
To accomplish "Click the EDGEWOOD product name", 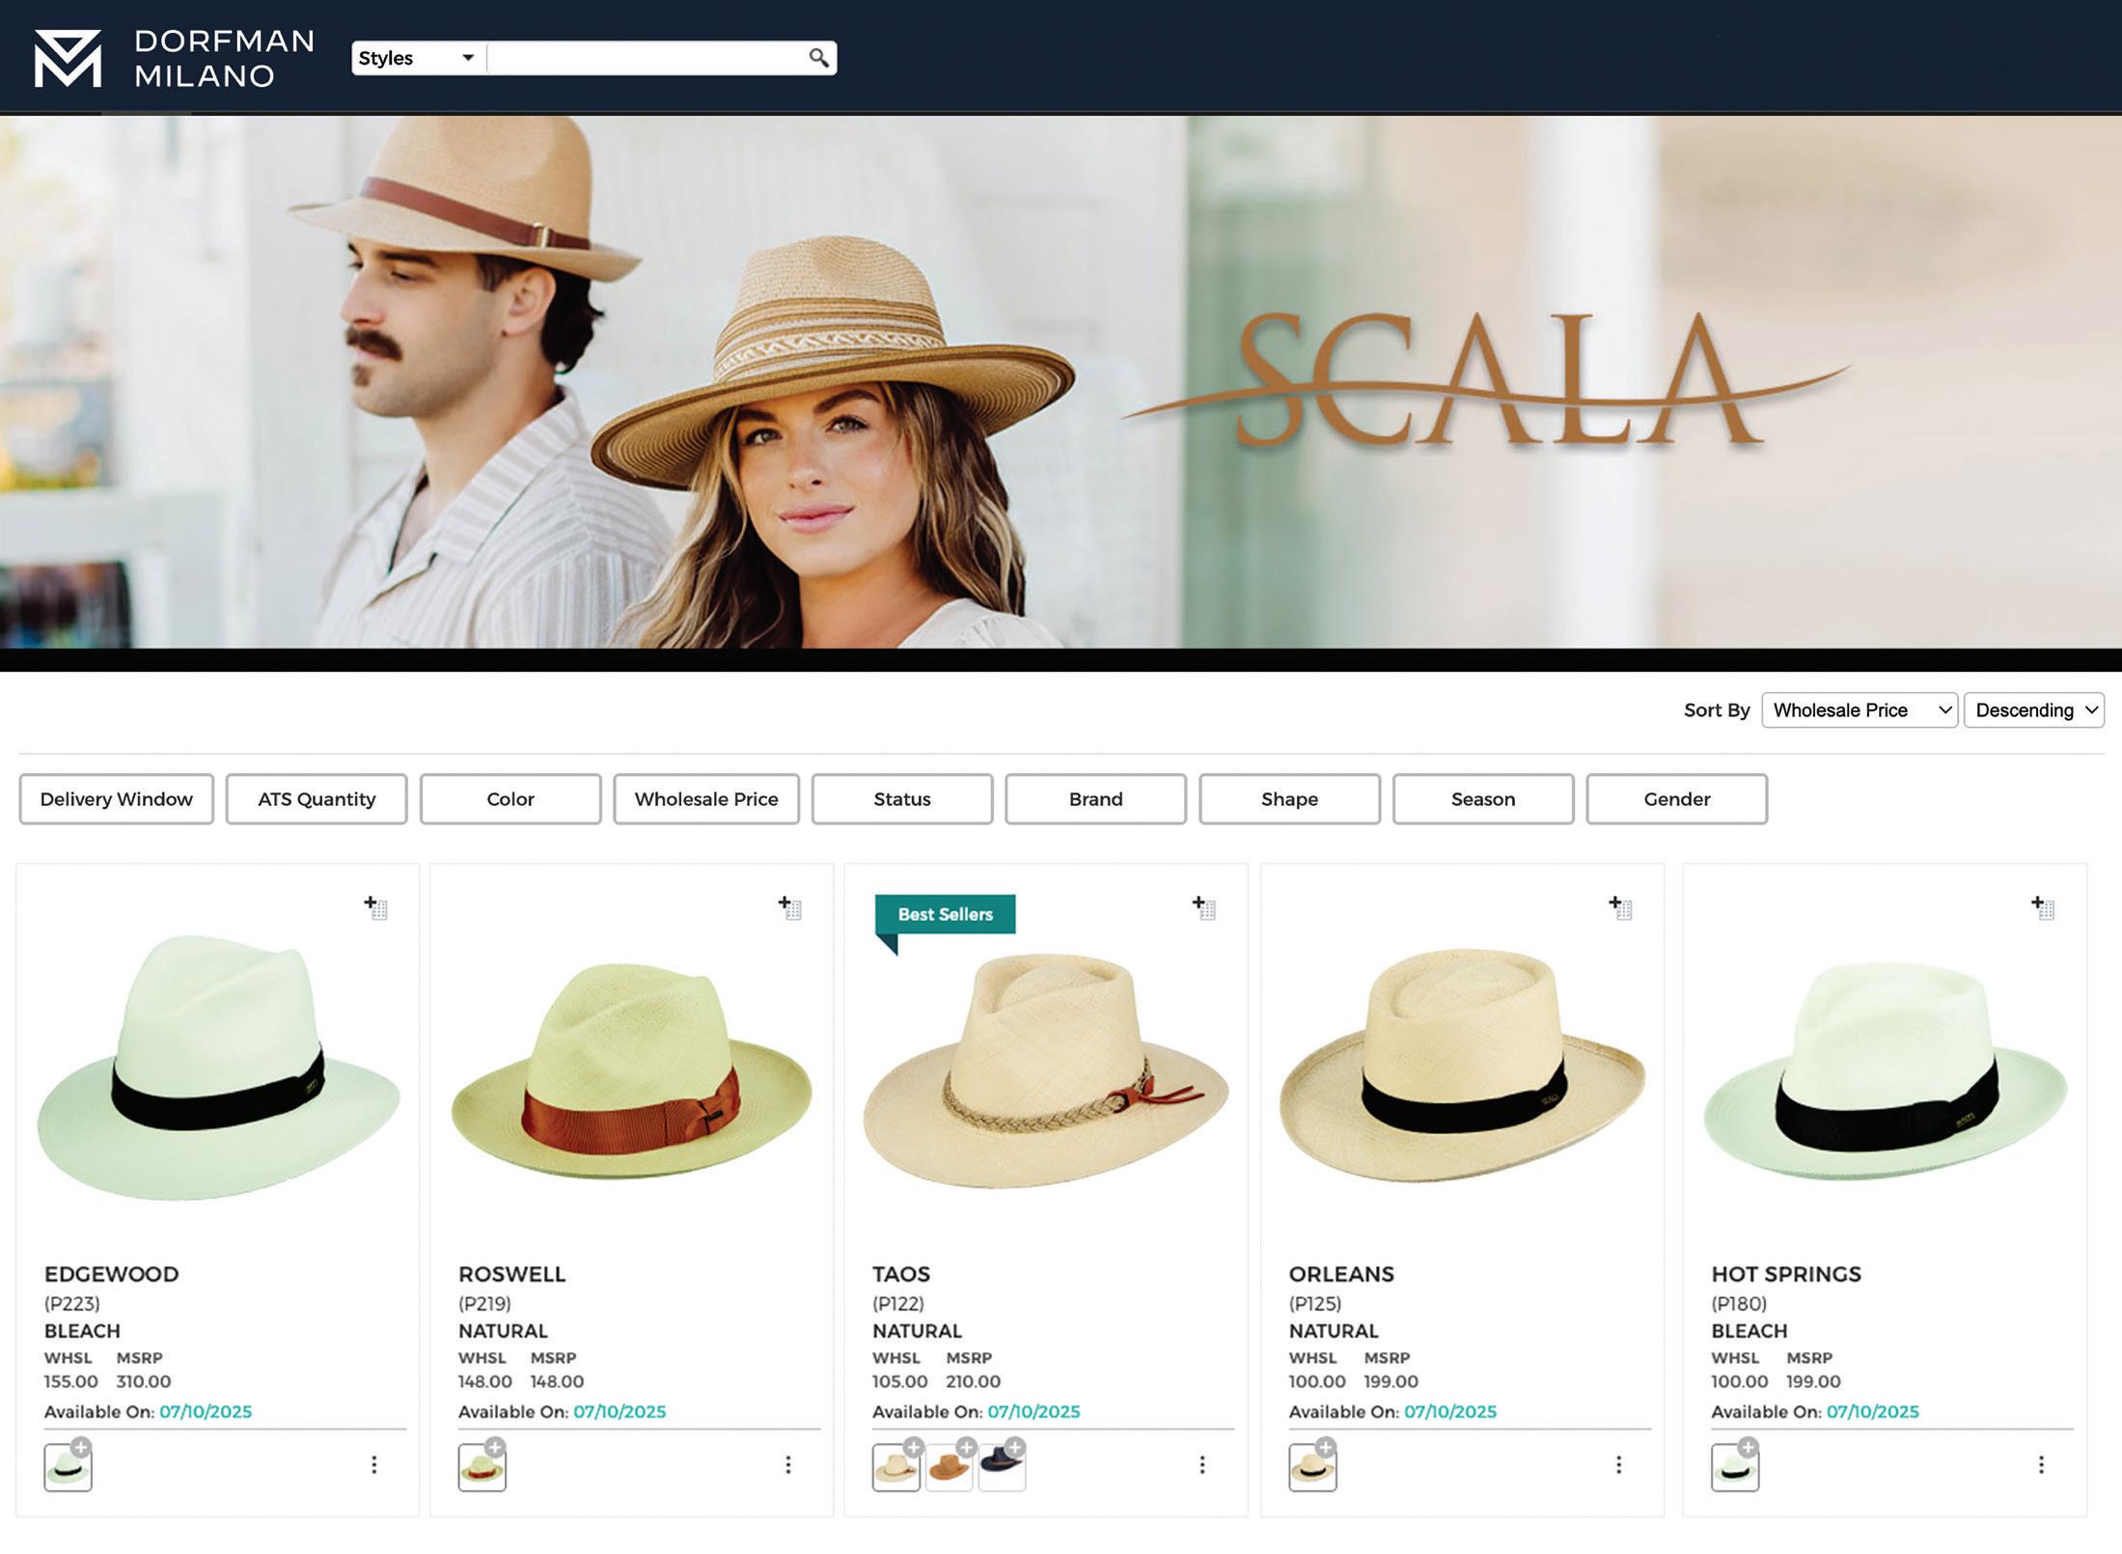I will coord(112,1274).
